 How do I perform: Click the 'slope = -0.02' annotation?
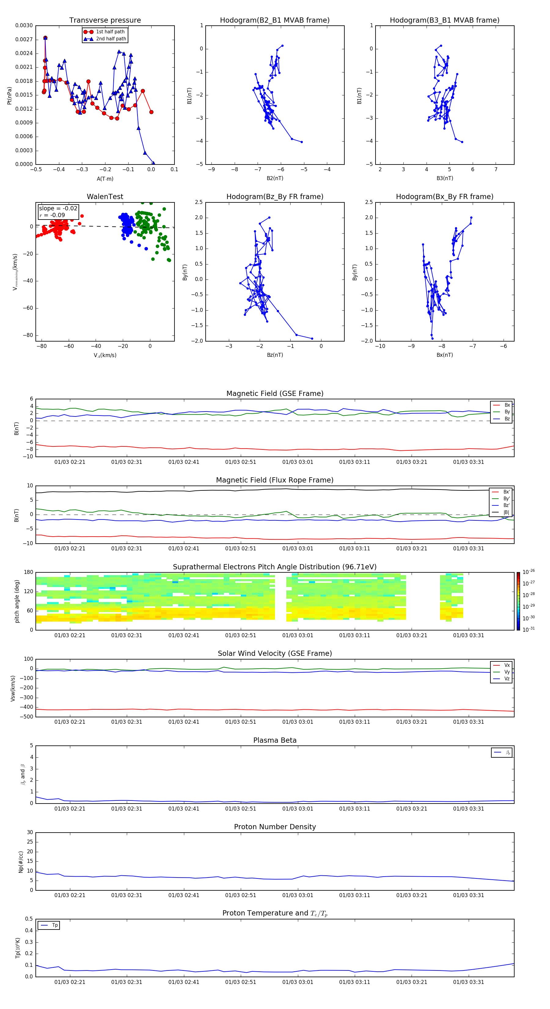(x=58, y=209)
